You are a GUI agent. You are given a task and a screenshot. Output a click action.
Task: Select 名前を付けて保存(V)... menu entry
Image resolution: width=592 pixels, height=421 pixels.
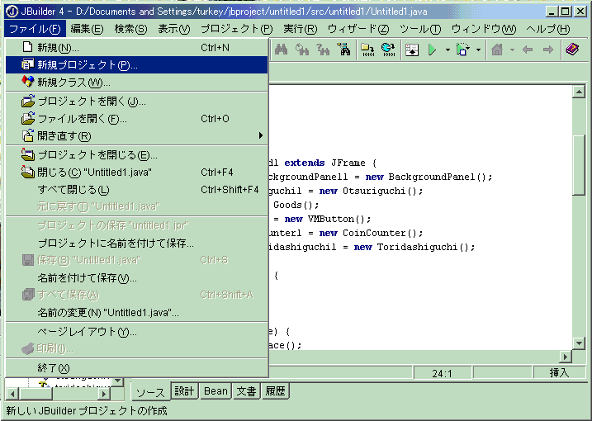tap(87, 277)
